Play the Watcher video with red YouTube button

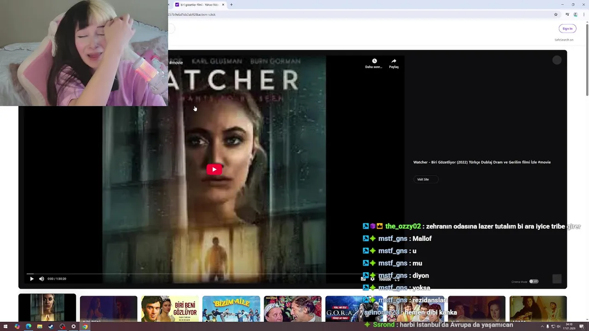tap(214, 169)
